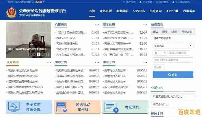Switch to the 号牌邮寄 query tab
The image size is (202, 117).
187,32
